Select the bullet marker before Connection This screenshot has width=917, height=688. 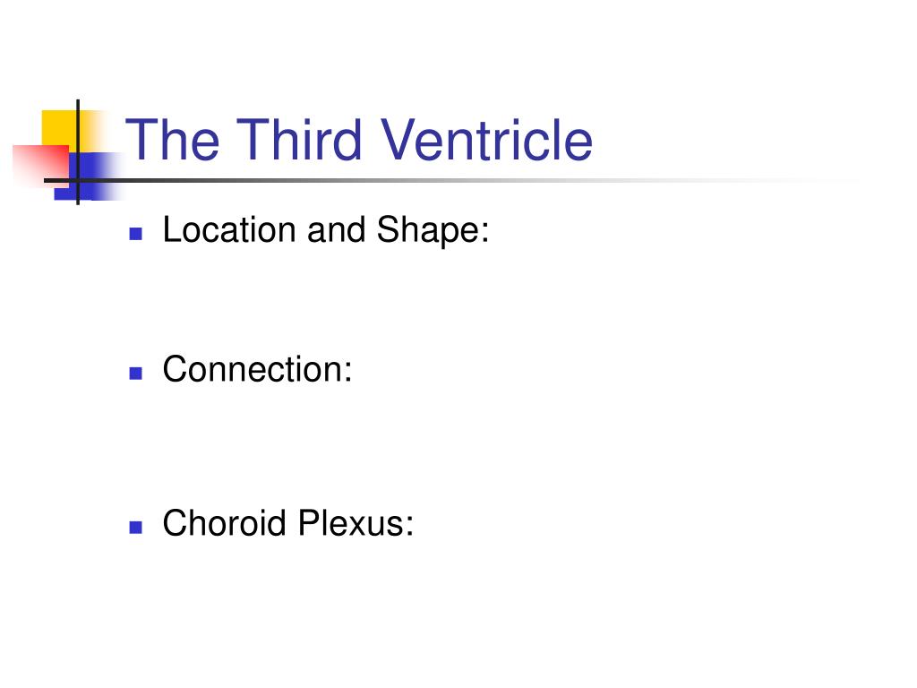click(136, 374)
